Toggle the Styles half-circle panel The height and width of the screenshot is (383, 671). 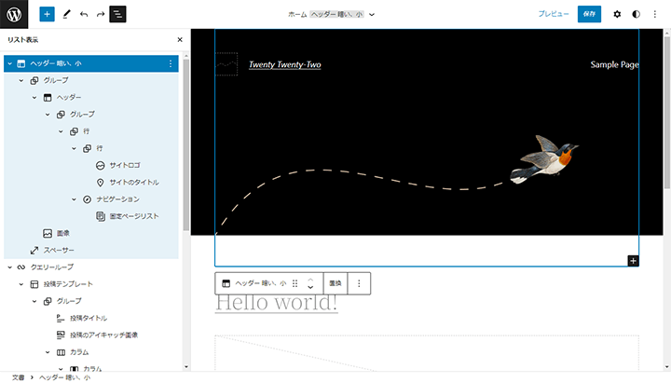(x=637, y=14)
